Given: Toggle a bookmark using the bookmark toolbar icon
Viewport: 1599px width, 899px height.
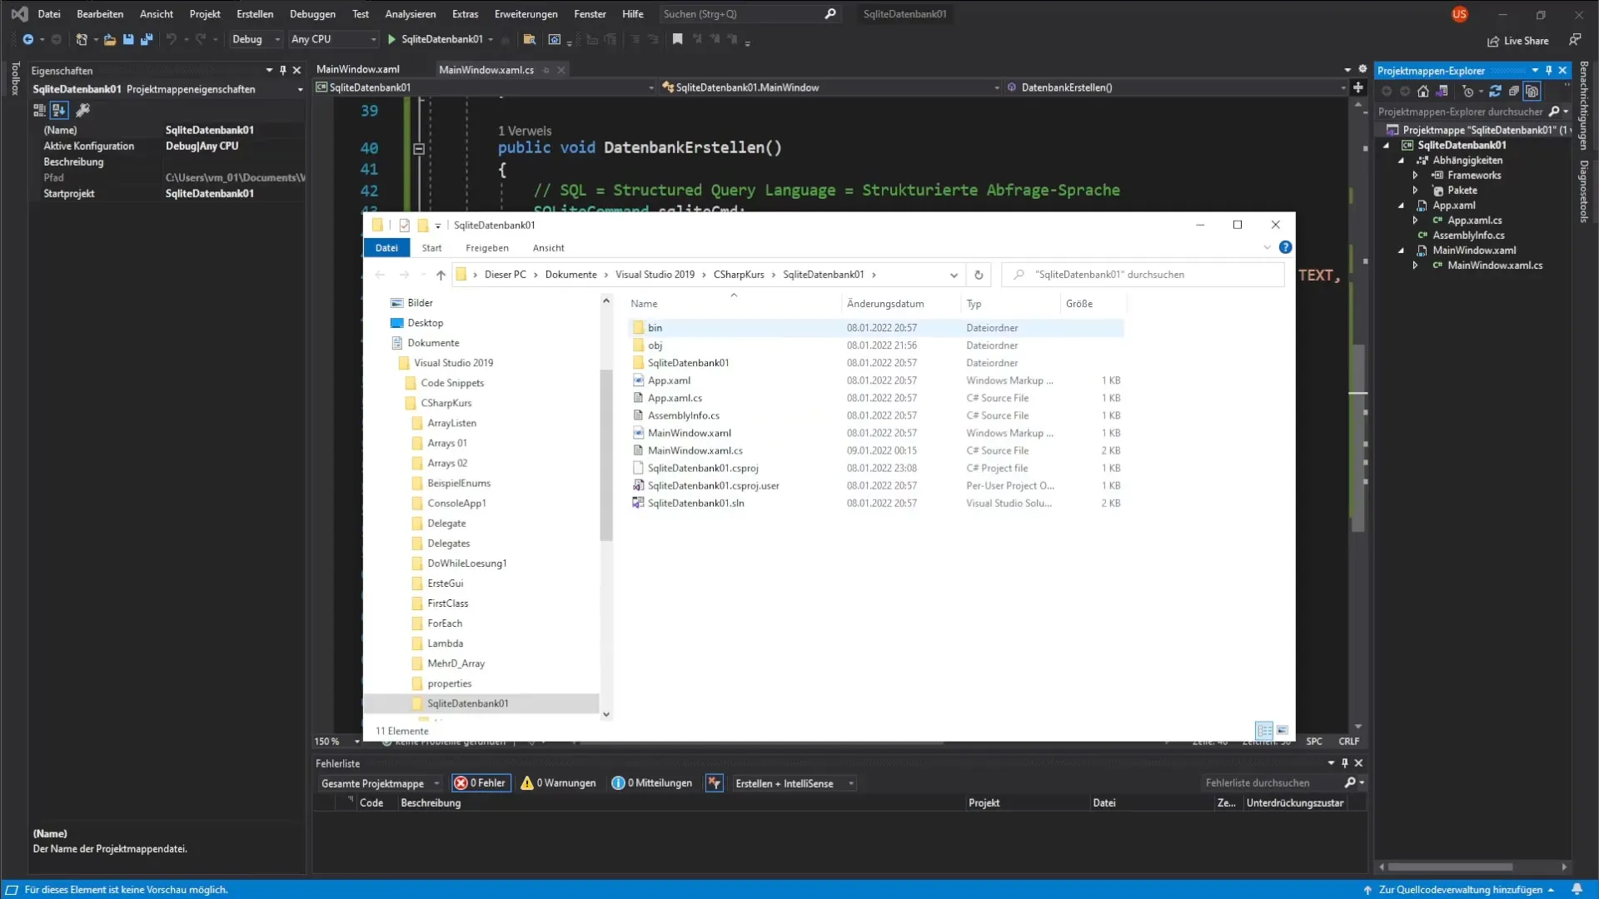Looking at the screenshot, I should tap(678, 39).
